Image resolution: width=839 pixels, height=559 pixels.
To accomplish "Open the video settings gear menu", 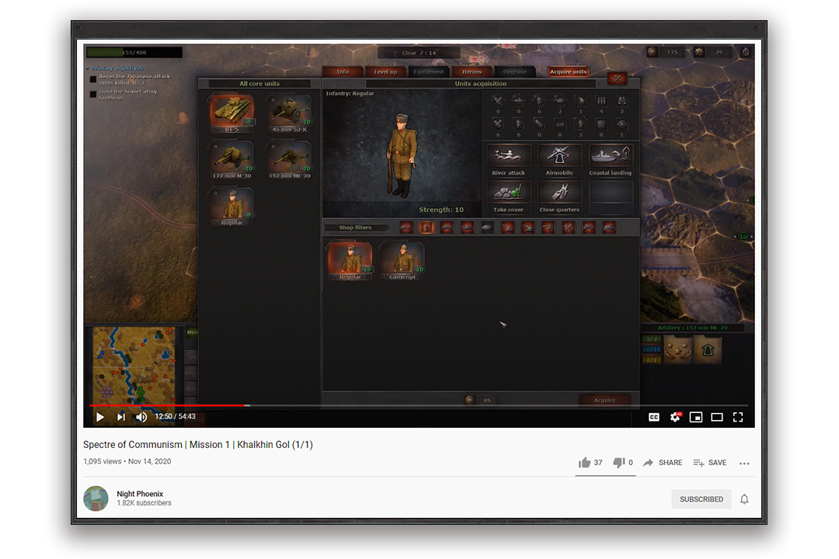I will (x=675, y=417).
